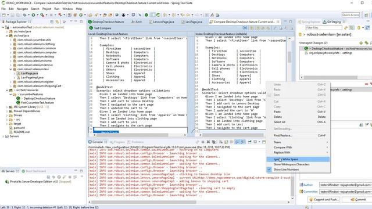Open the Navigate menu in menu bar
This screenshot has height=209, width=372.
pyautogui.click(x=22, y=9)
